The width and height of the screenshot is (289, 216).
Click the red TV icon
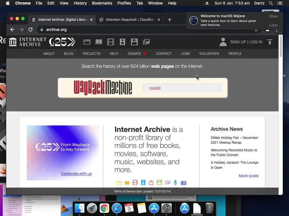151,182
